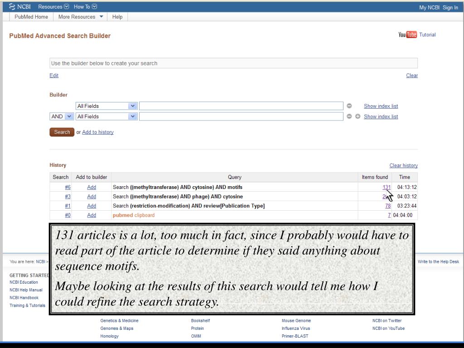Expand the How To dropdown menu
The height and width of the screenshot is (348, 464).
coord(85,6)
